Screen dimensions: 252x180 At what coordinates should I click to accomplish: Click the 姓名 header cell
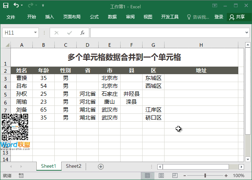(x=22, y=71)
